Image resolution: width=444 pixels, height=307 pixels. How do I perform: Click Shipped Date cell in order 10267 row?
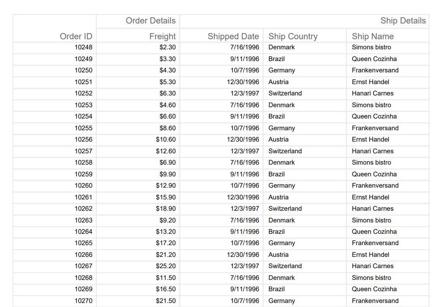click(x=245, y=266)
